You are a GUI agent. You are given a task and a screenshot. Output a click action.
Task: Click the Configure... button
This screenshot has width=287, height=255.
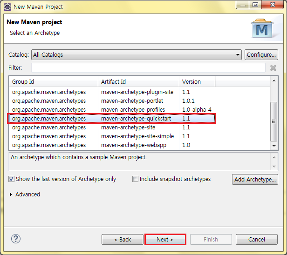[x=261, y=54]
